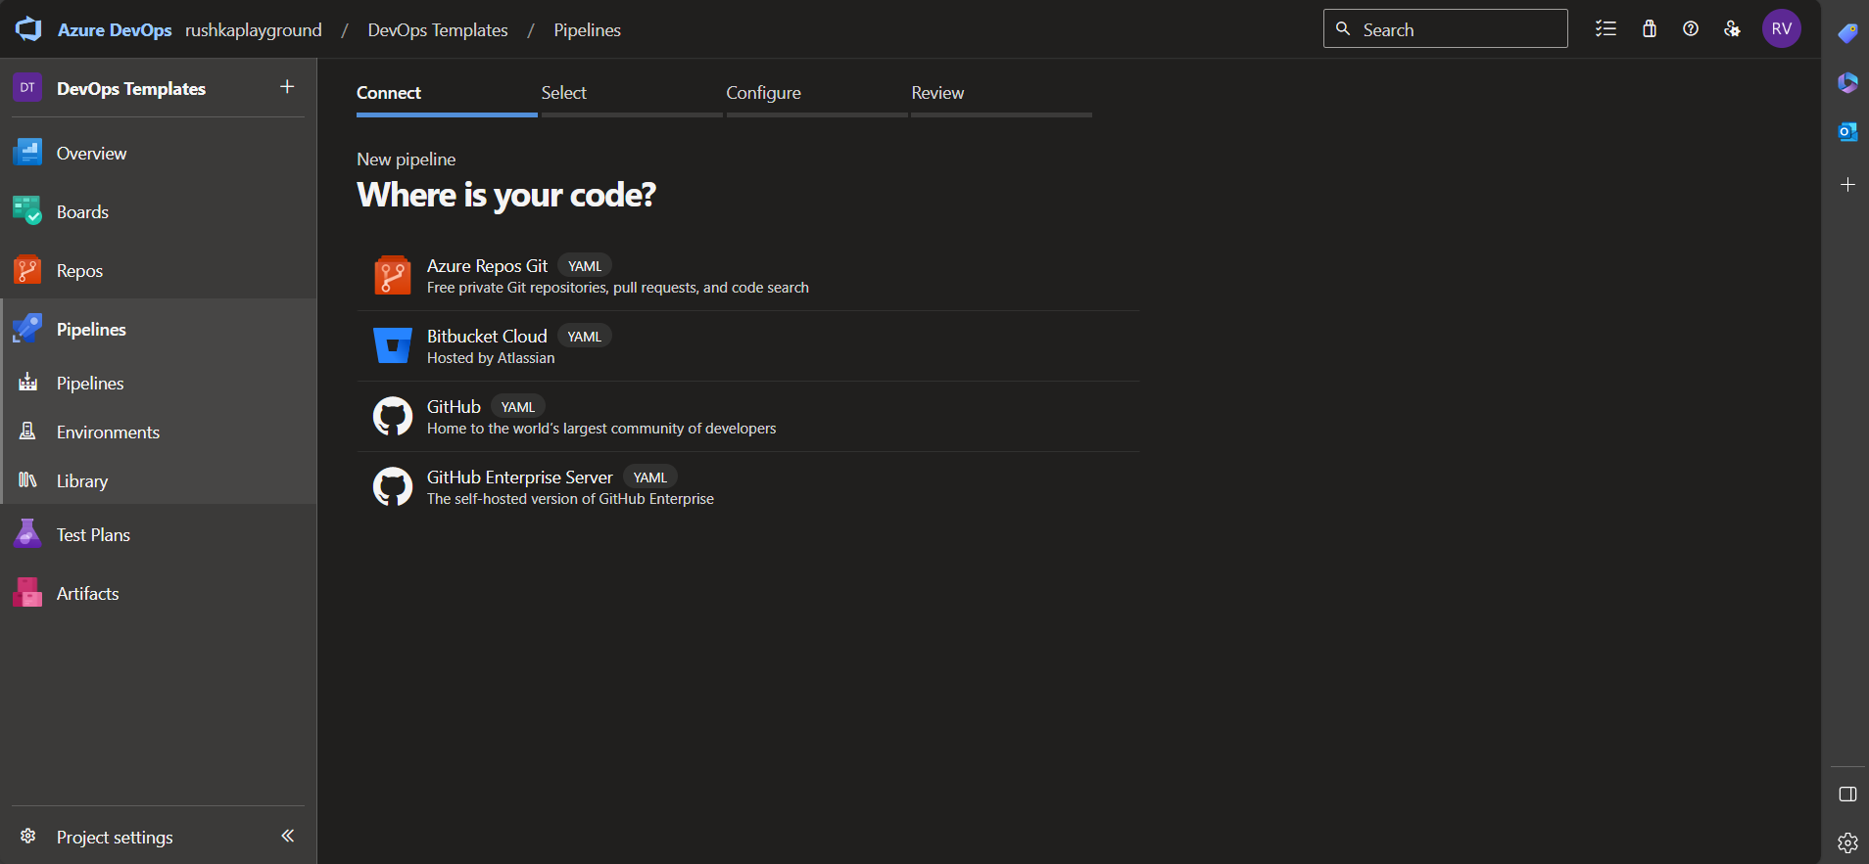Screen dimensions: 1869x864
Task: Choose GitHub as code source
Action: [x=748, y=417]
